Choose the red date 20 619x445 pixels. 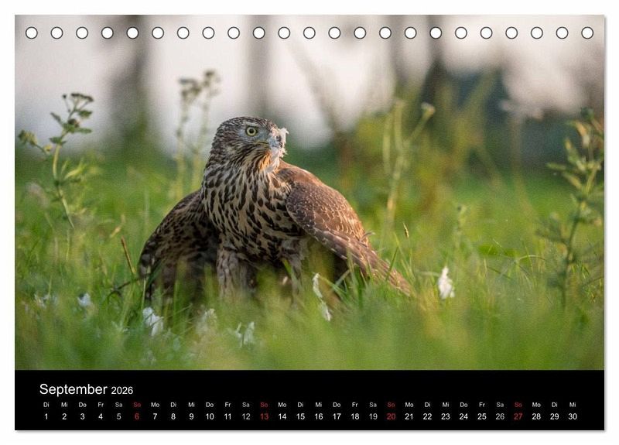point(391,416)
